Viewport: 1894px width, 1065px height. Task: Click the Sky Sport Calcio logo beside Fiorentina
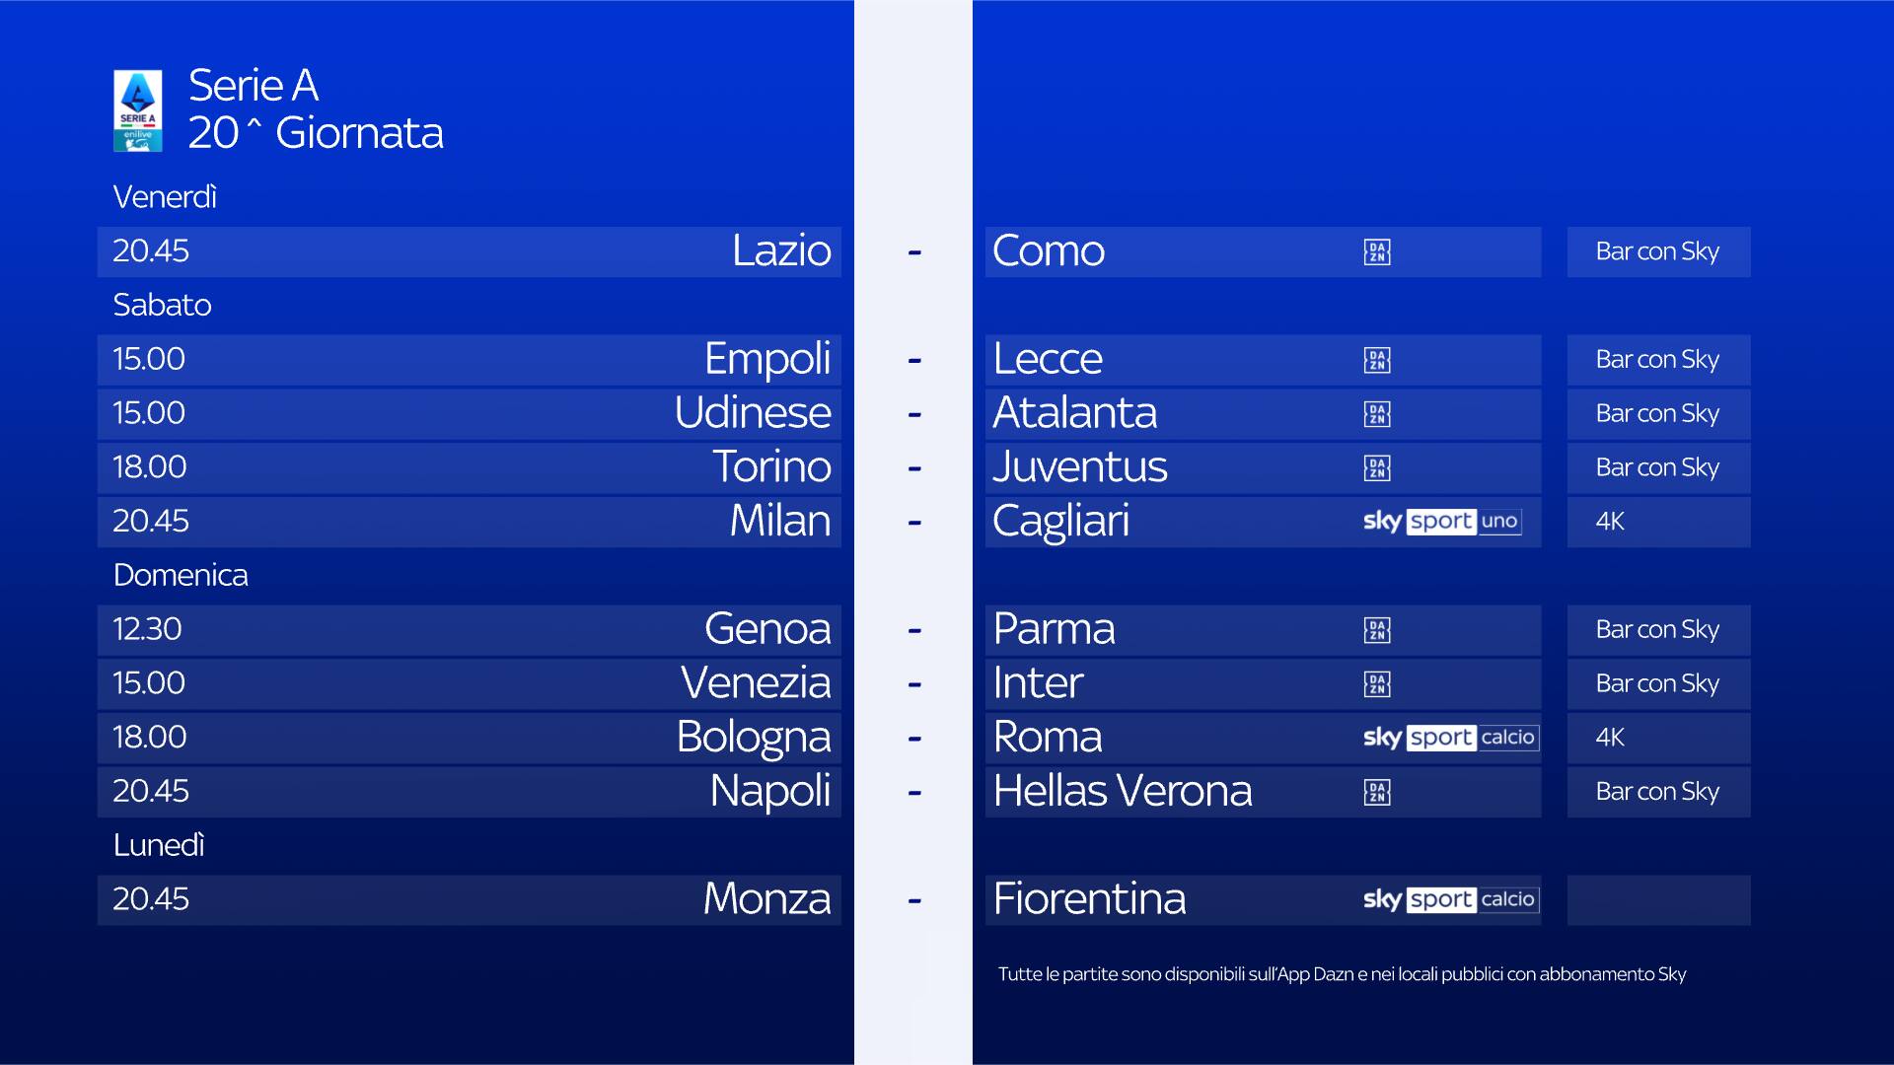1450,899
